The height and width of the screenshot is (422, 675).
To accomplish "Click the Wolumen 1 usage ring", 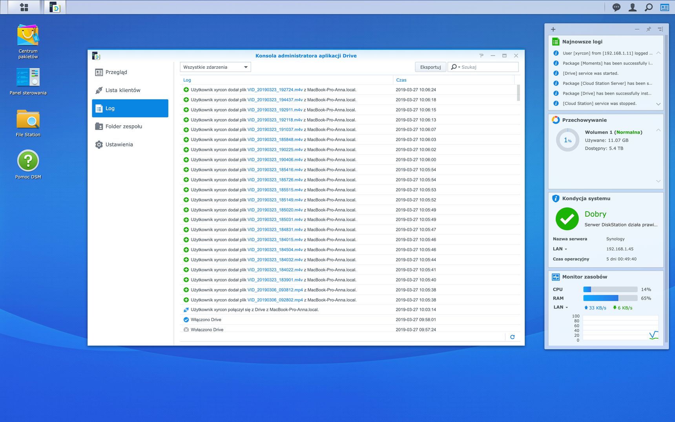I will click(567, 140).
